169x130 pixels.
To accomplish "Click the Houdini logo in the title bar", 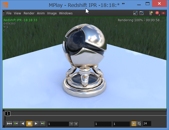I will (5, 5).
